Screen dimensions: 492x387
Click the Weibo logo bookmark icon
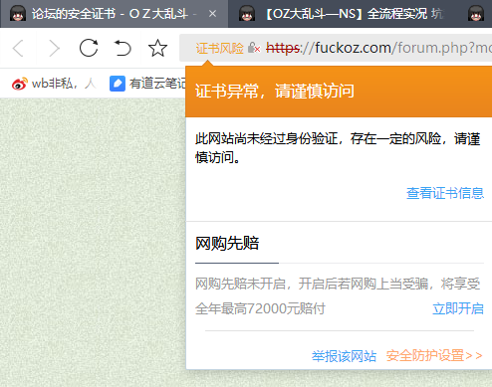pyautogui.click(x=19, y=84)
